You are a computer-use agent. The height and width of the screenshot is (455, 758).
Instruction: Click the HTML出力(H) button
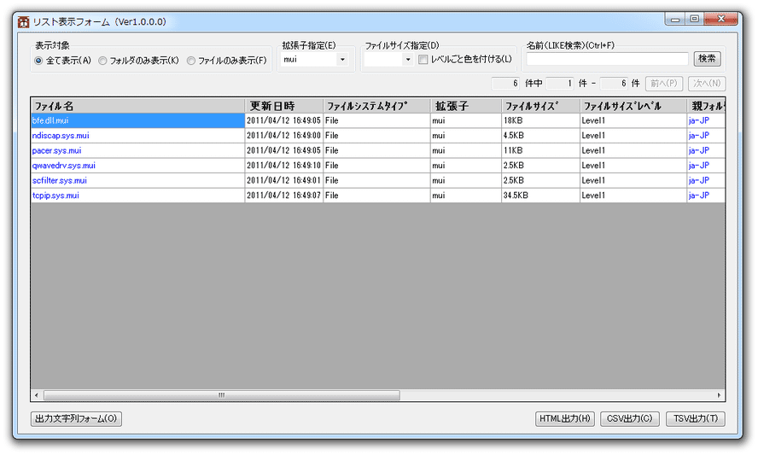pyautogui.click(x=564, y=418)
